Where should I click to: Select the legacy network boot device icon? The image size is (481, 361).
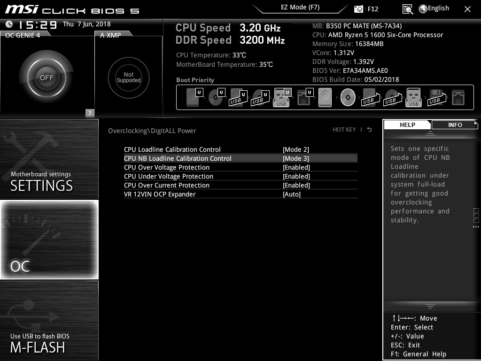click(x=458, y=98)
